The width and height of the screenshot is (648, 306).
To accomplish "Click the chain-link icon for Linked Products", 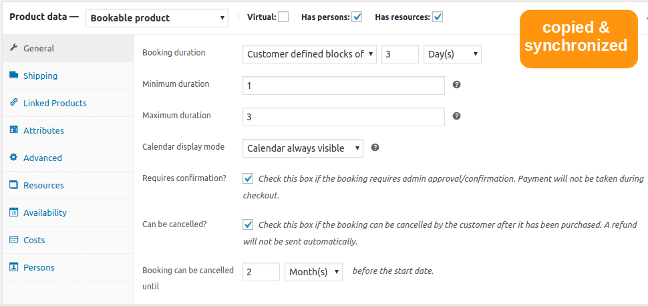I will point(13,102).
